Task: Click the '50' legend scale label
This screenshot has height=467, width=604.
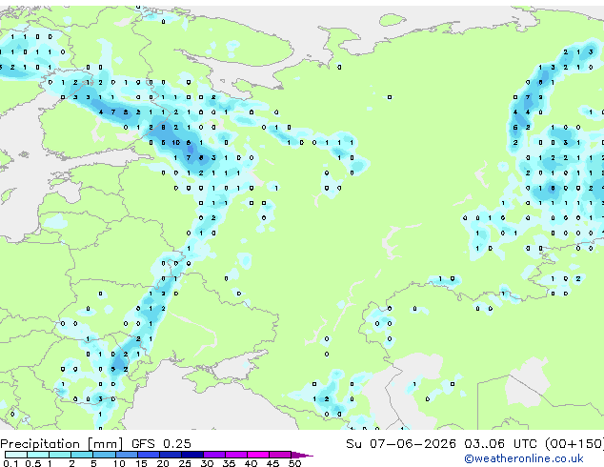Action: 294,463
